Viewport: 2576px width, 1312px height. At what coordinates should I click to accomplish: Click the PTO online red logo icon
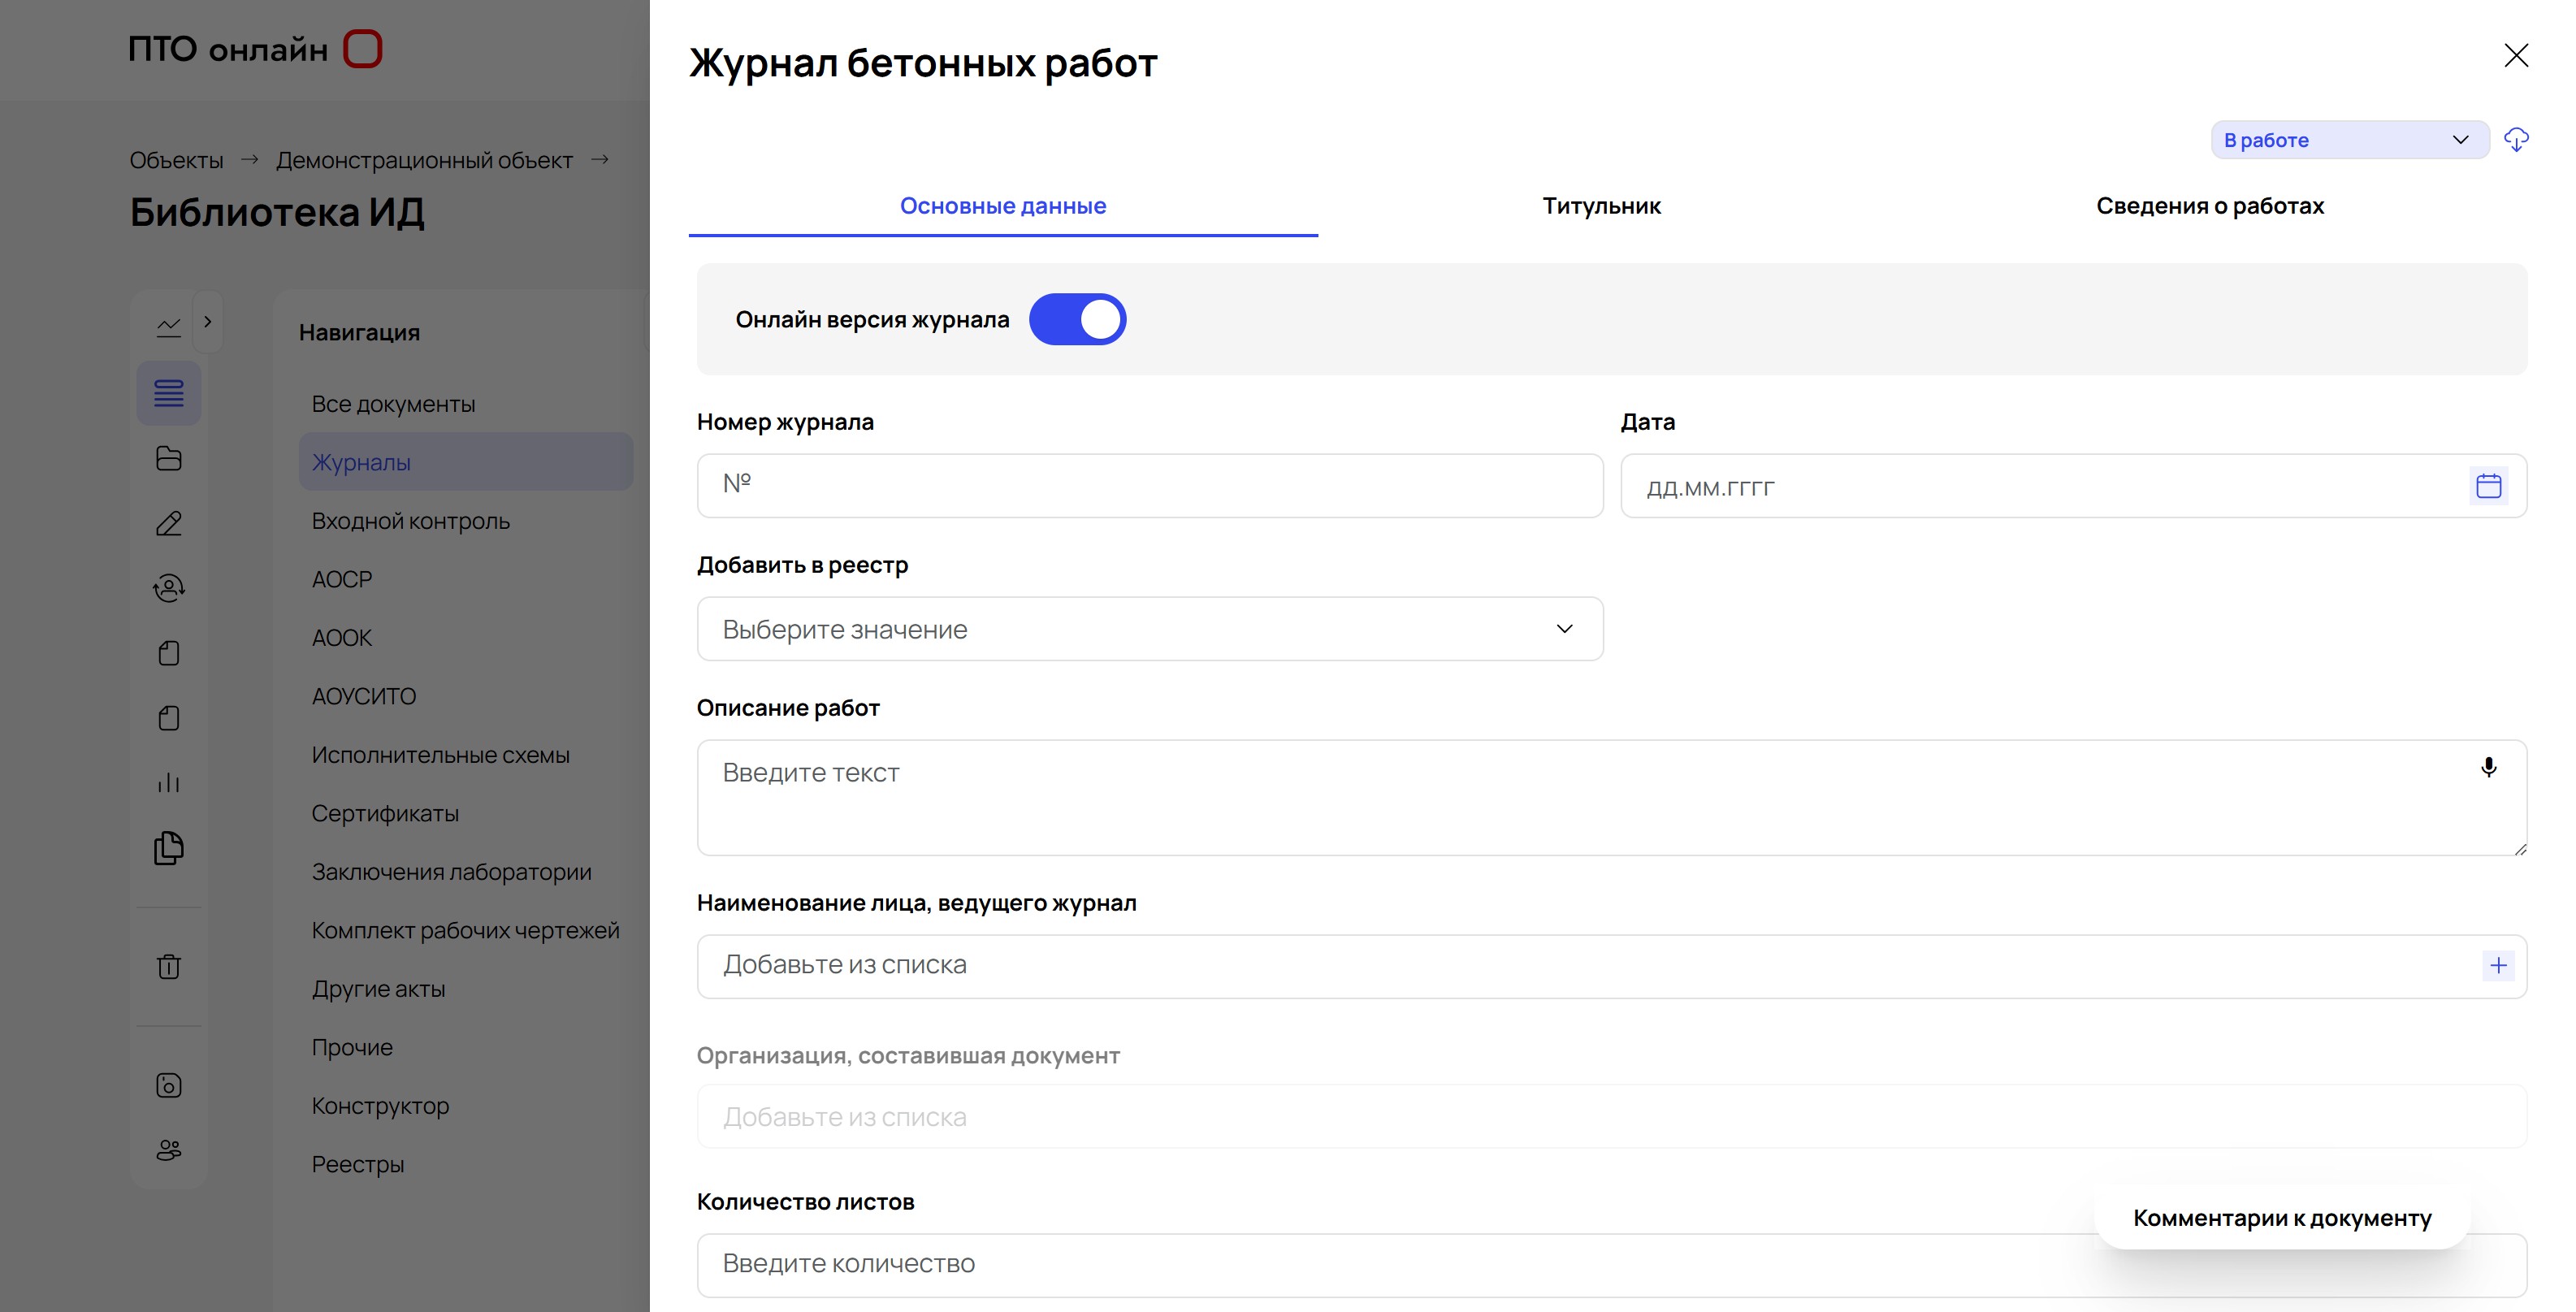pos(362,48)
